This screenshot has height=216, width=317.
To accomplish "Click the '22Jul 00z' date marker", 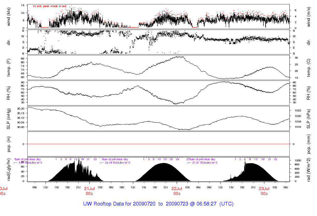I will pyautogui.click(x=177, y=191).
